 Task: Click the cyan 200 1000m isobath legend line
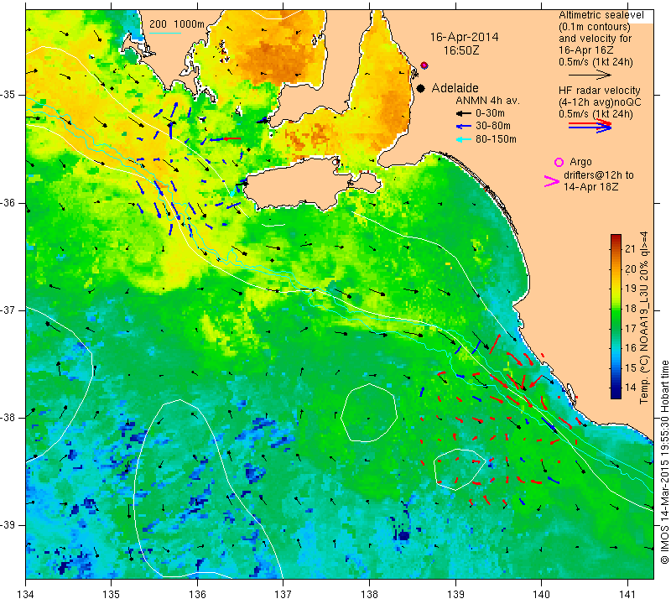[165, 33]
